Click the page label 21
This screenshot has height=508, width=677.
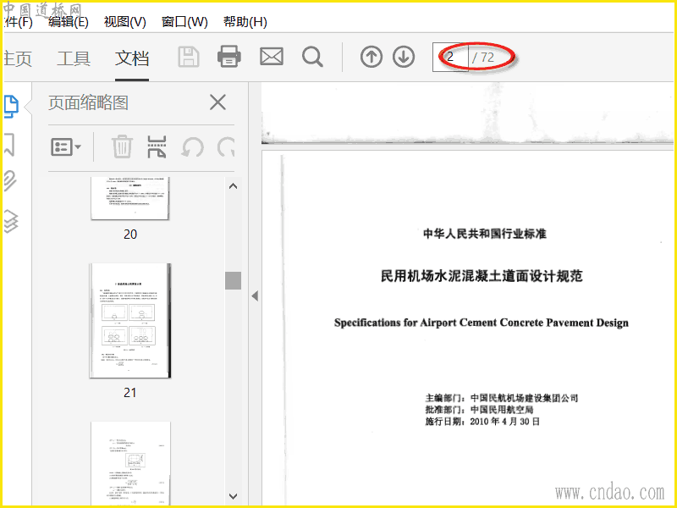click(x=130, y=392)
